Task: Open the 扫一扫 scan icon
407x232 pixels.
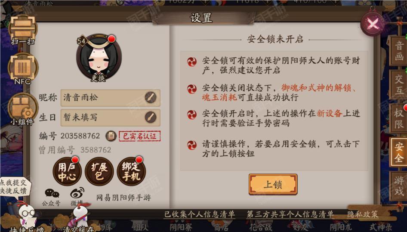Action: coord(23,30)
